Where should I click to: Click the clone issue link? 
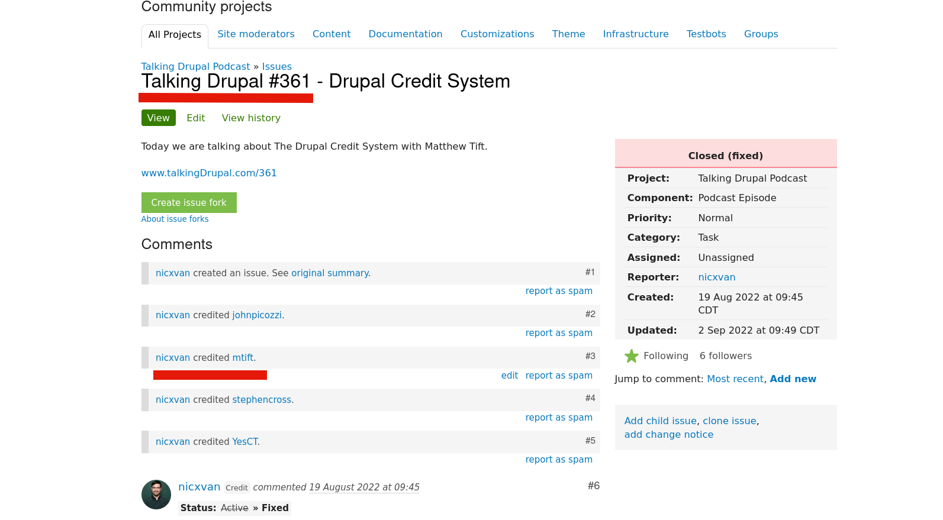729,421
